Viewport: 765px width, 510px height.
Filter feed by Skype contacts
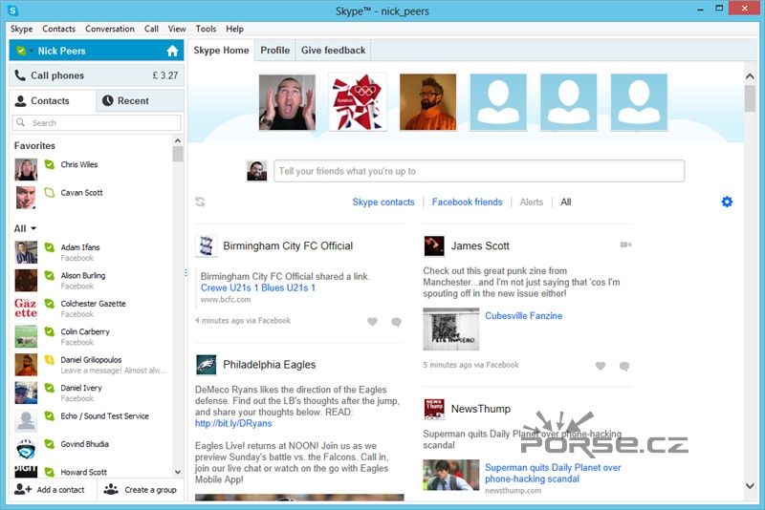[x=383, y=202]
